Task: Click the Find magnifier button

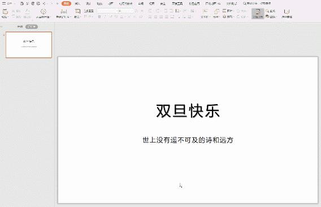Action: 271,11
